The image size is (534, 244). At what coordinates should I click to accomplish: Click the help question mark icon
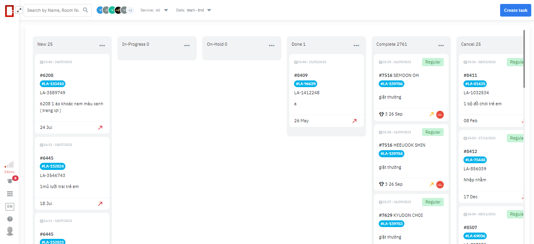tap(10, 219)
